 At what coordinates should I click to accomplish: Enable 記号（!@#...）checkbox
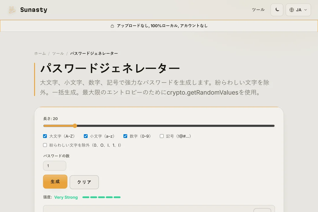(162, 136)
